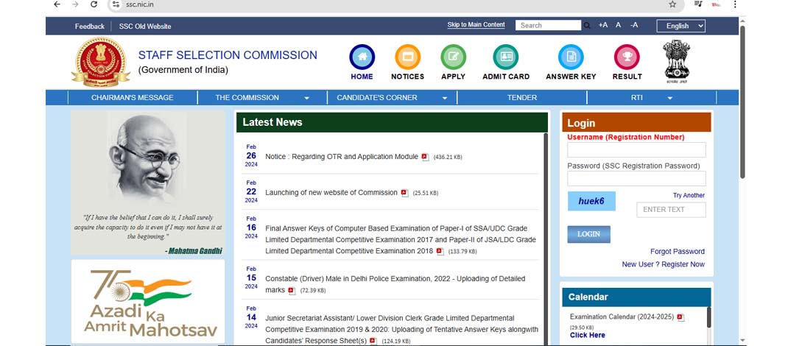The width and height of the screenshot is (788, 346).
Task: Open the NOTICES circular icon
Action: coord(407,57)
